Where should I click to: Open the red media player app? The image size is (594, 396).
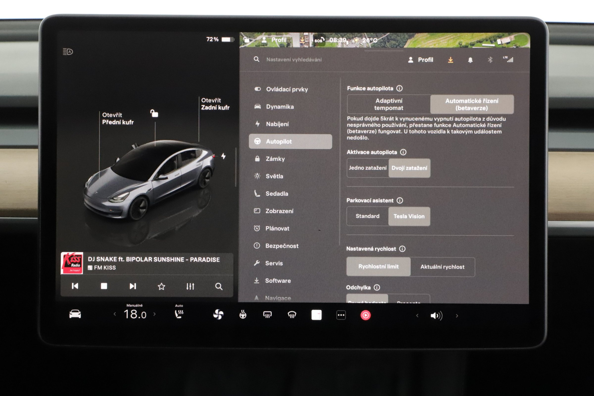point(366,315)
